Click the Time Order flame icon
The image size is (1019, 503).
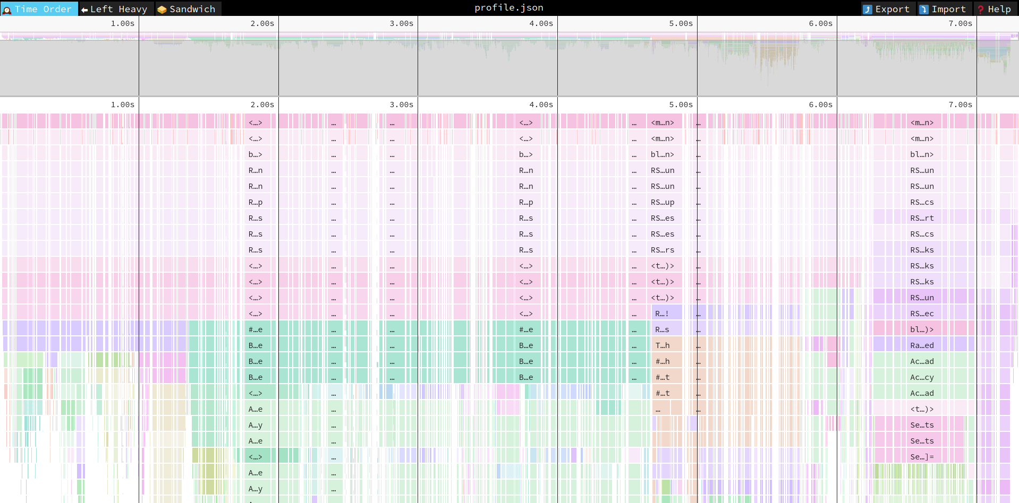(x=7, y=10)
